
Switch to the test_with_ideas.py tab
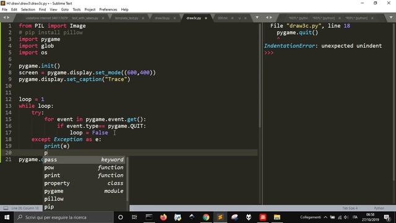[85, 18]
